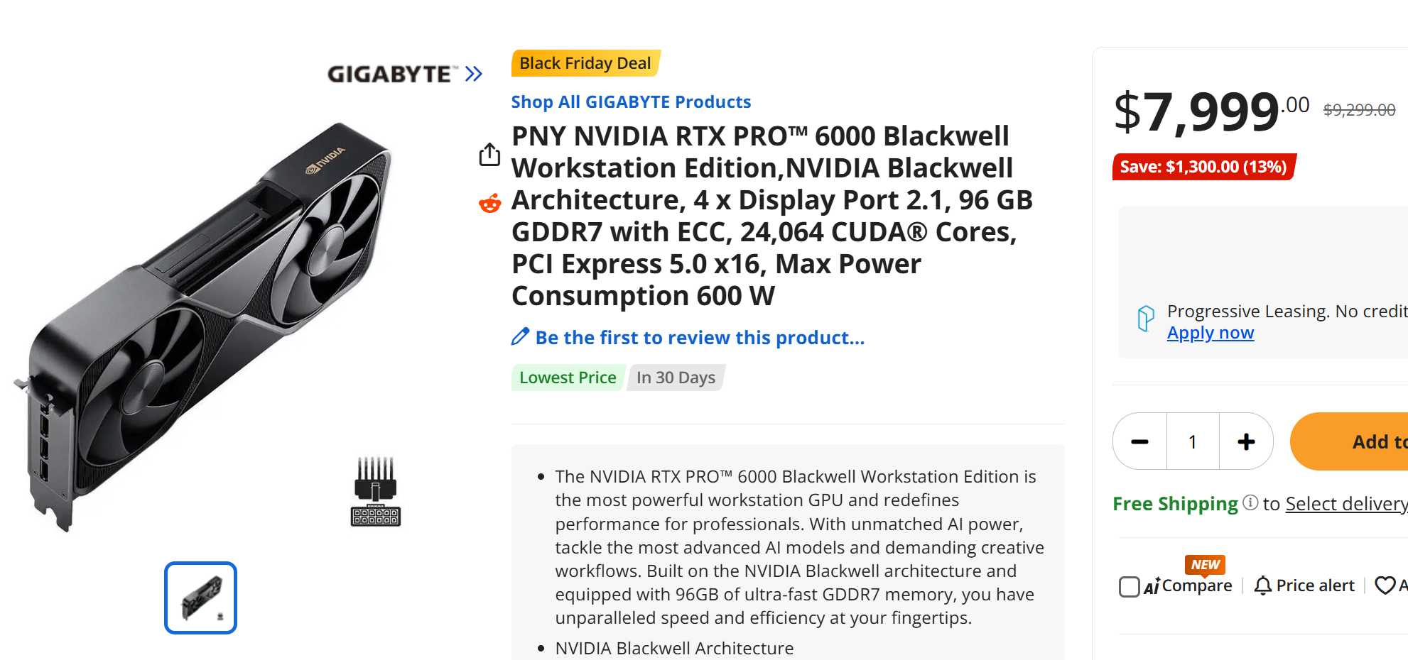Open Shop All GIGABYTE Products link
Viewport: 1408px width, 660px height.
click(x=631, y=102)
